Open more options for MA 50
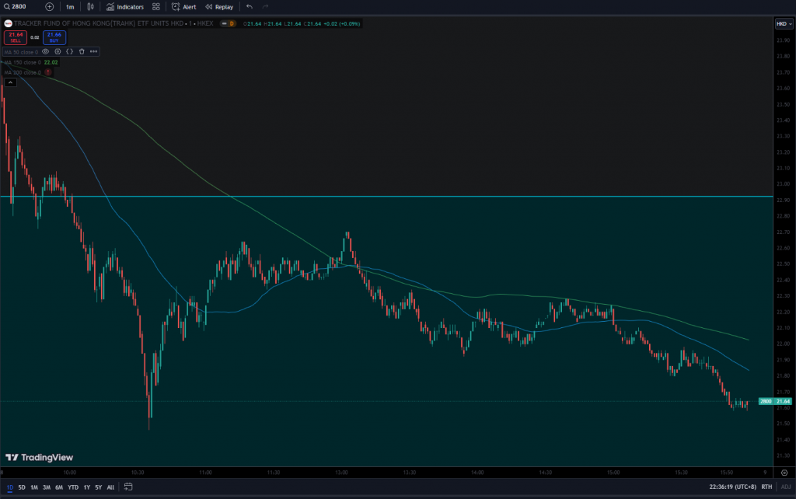The width and height of the screenshot is (796, 499). 93,51
